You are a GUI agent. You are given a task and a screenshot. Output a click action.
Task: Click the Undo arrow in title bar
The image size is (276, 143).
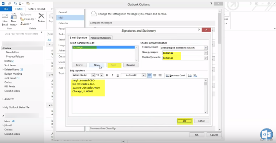(15, 3)
